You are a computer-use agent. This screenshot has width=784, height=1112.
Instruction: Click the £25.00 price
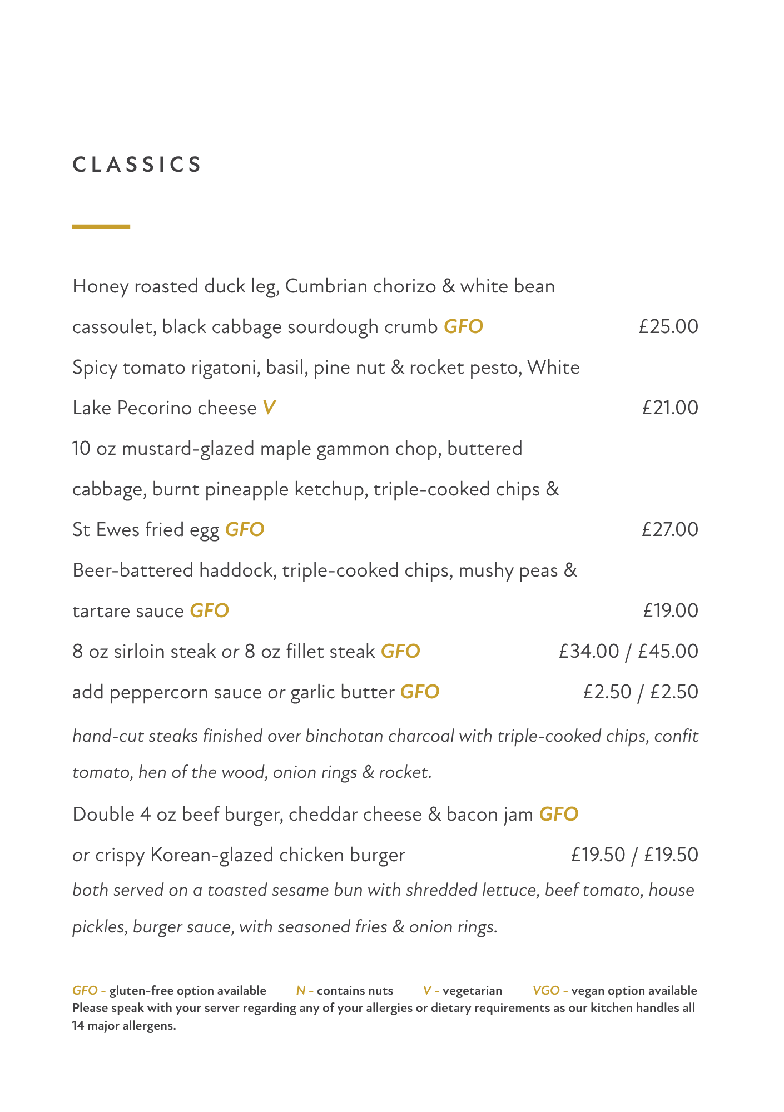tap(668, 326)
